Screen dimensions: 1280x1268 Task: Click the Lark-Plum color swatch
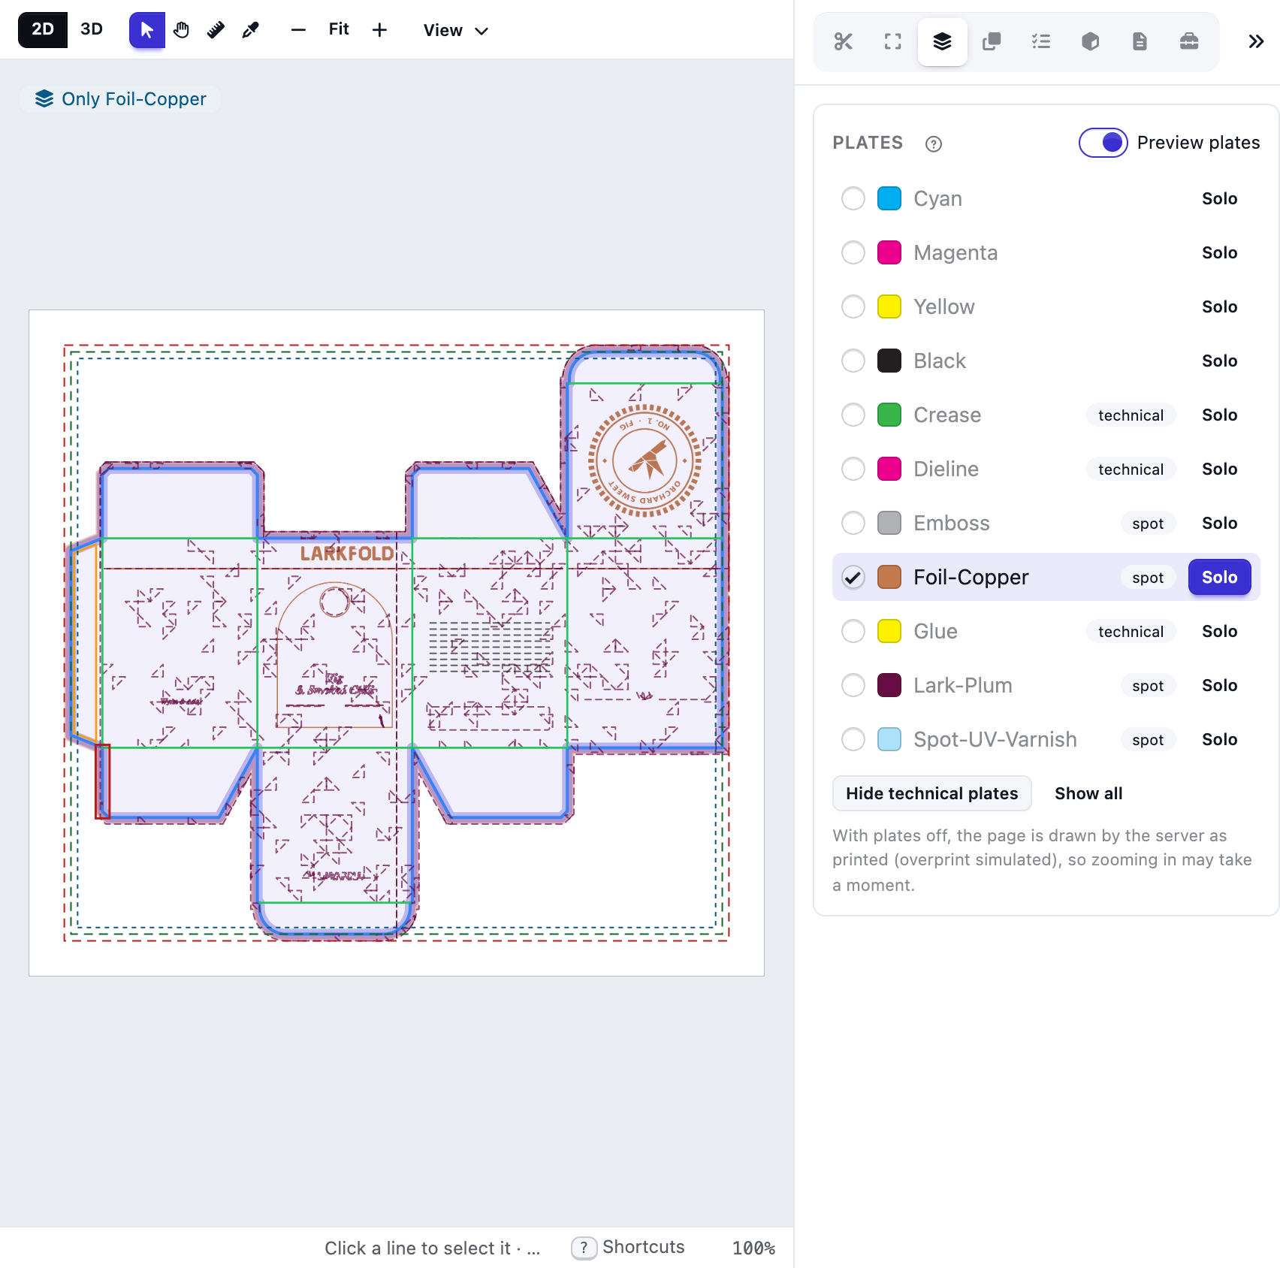click(x=889, y=685)
